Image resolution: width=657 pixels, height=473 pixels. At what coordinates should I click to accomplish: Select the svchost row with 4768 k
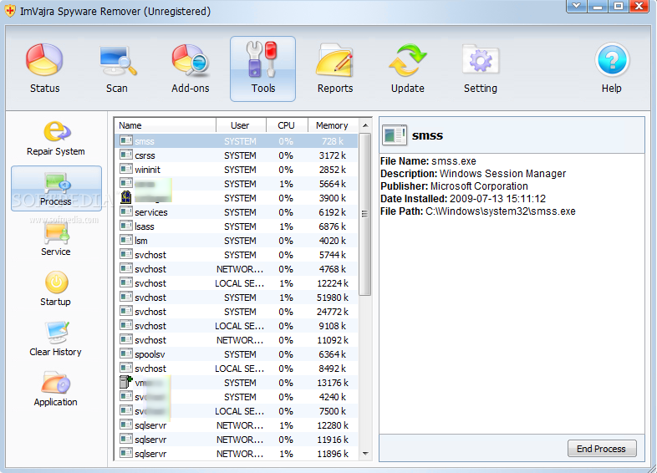click(237, 269)
